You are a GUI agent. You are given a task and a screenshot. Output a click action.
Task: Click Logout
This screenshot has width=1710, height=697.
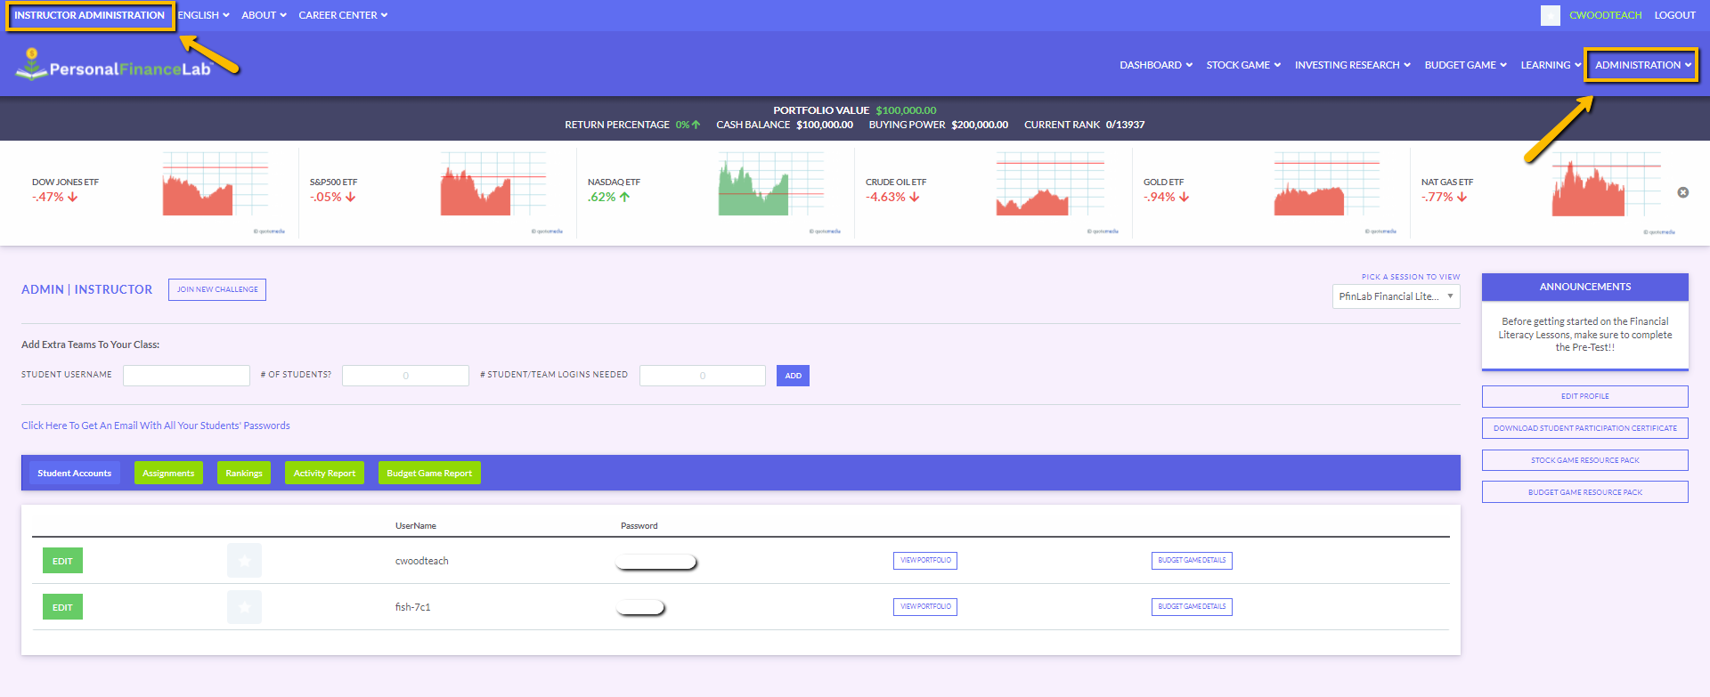point(1674,15)
